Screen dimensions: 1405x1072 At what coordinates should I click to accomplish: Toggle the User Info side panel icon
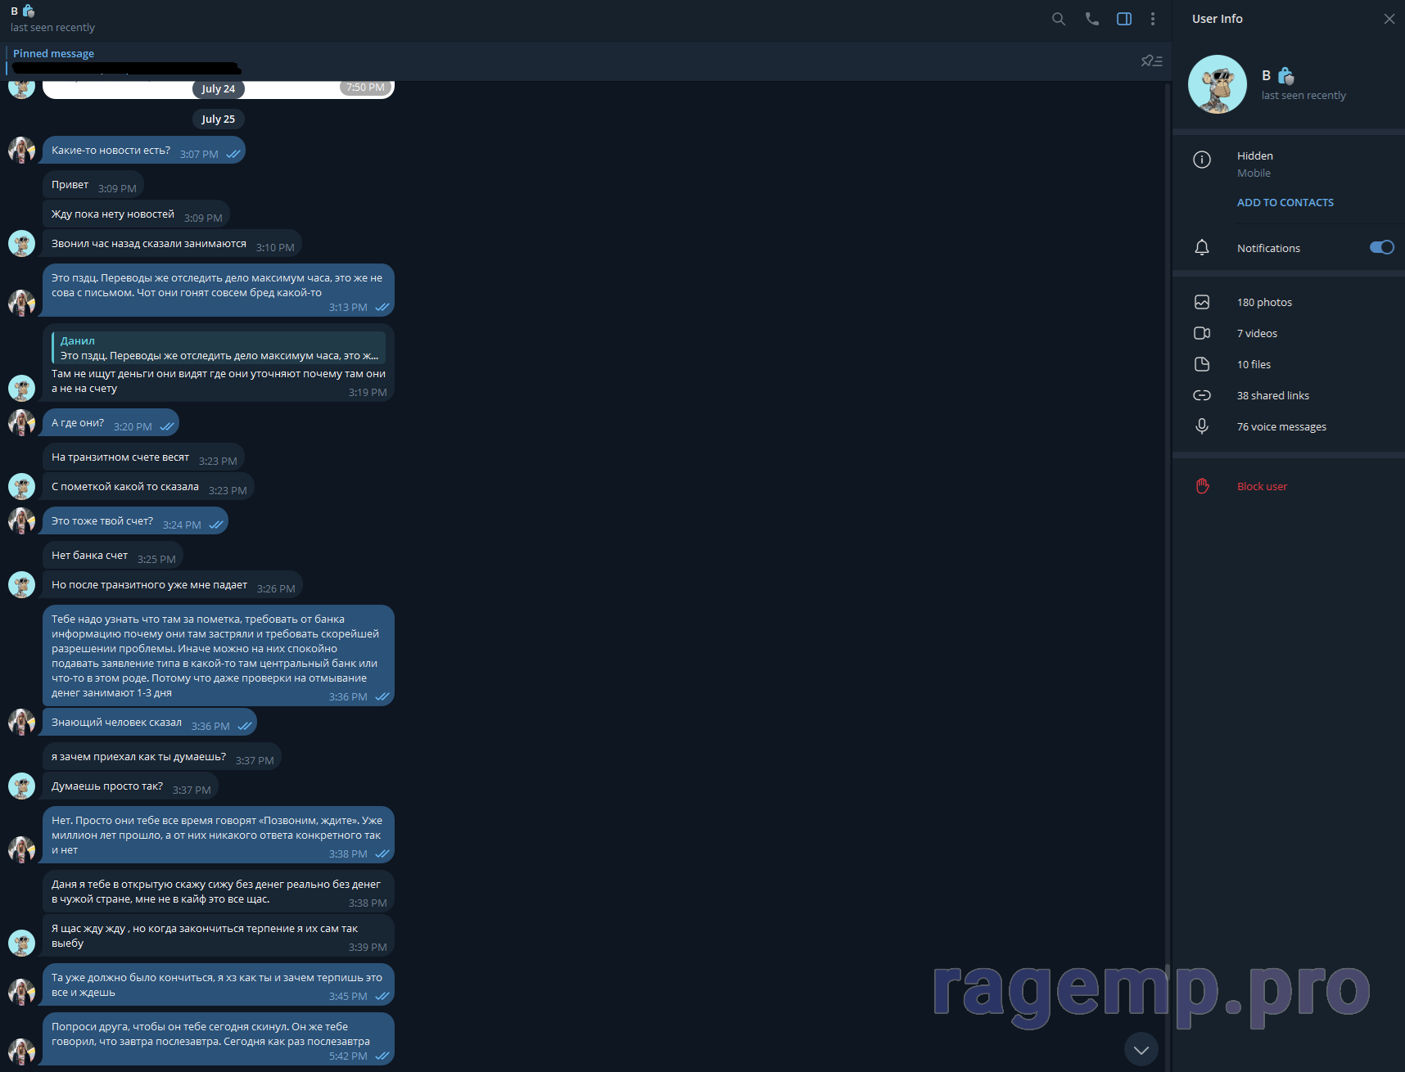click(1124, 19)
